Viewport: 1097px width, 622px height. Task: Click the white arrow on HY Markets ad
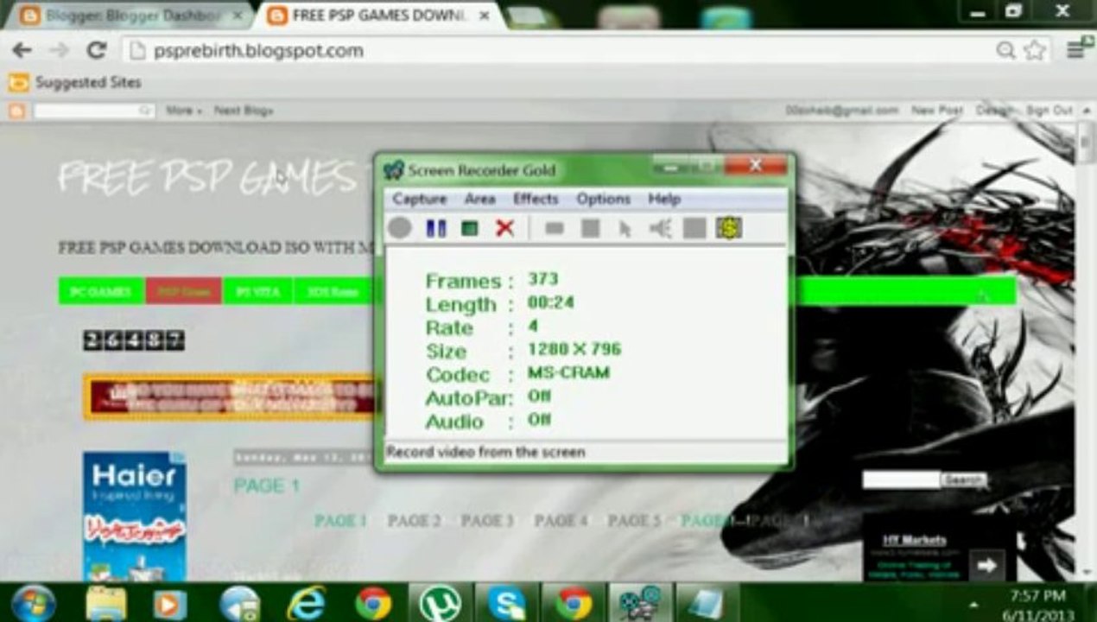pyautogui.click(x=986, y=566)
